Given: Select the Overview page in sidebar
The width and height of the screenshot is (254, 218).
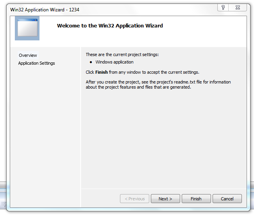Looking at the screenshot, I should [x=28, y=55].
